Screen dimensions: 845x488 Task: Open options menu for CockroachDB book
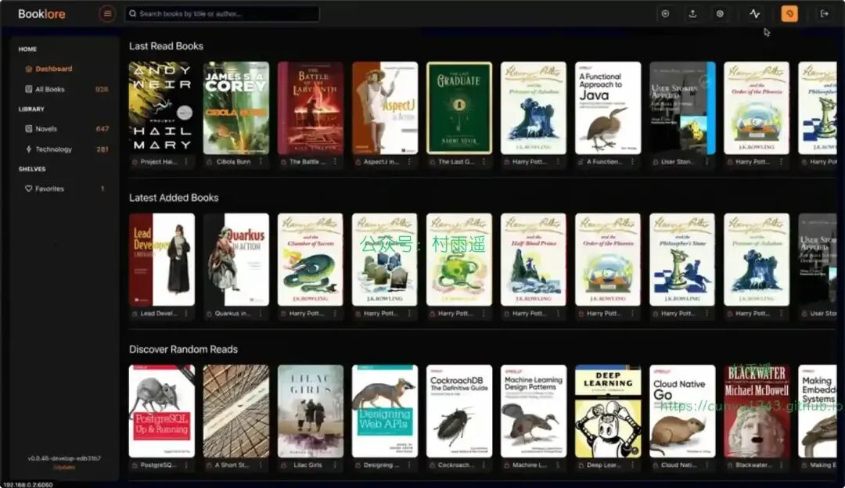(484, 465)
